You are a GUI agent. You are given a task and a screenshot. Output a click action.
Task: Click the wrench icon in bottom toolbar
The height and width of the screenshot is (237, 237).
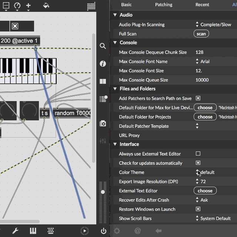(16, 231)
